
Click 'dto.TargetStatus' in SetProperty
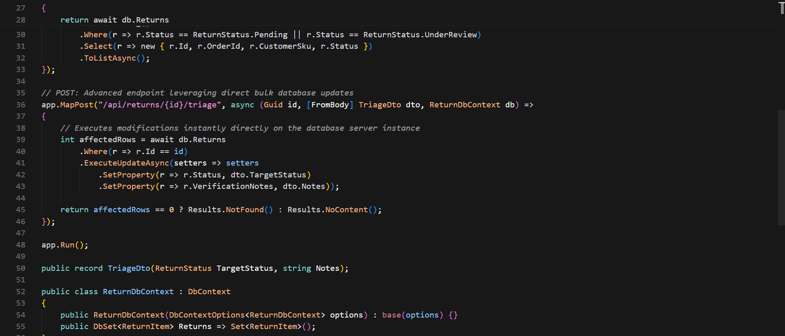click(268, 175)
